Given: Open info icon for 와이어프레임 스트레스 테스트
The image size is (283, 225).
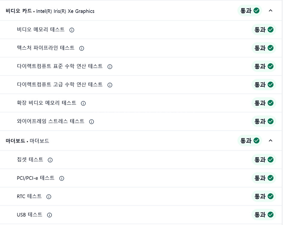Looking at the screenshot, I should click(91, 122).
